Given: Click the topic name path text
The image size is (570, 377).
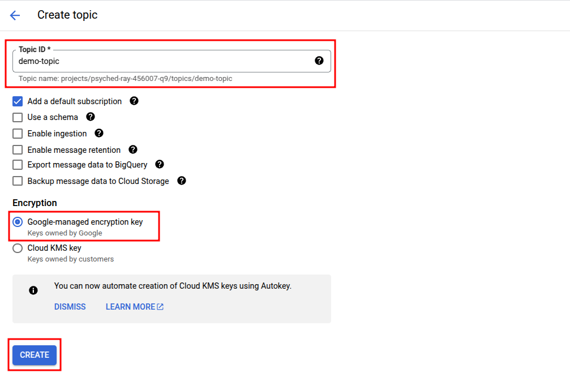Looking at the screenshot, I should pos(126,79).
